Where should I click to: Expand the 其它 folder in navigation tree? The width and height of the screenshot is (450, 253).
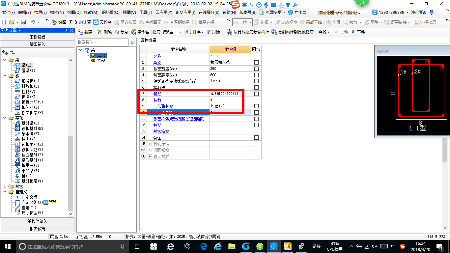5,186
